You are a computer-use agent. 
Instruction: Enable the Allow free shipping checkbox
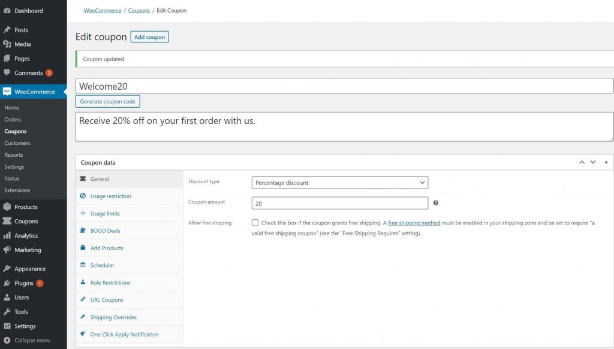[x=255, y=222]
